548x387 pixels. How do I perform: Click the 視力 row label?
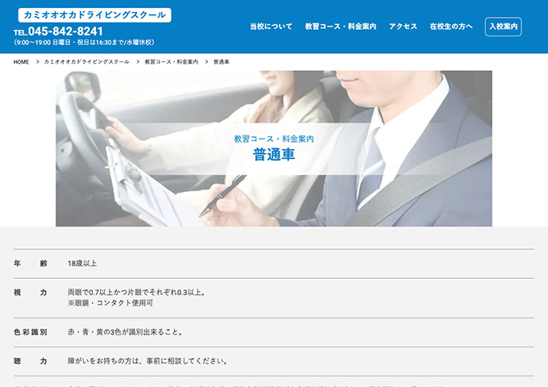(31, 293)
